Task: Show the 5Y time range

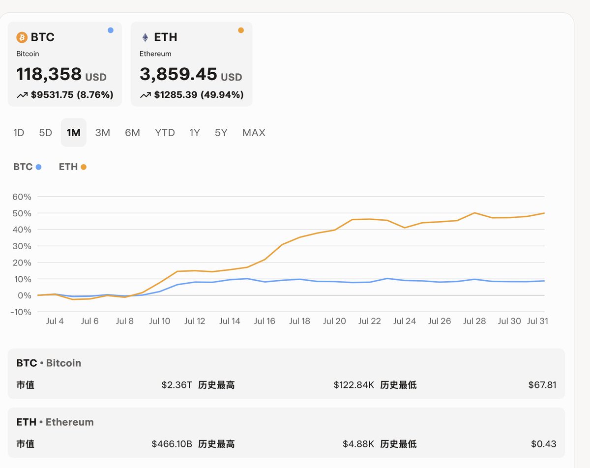Action: point(221,133)
